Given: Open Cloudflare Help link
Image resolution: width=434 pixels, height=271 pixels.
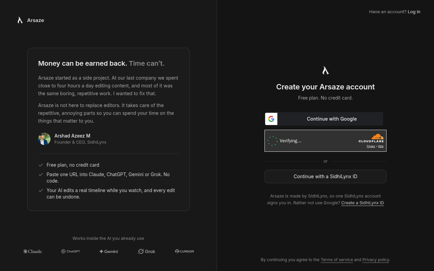Looking at the screenshot, I should (381, 146).
